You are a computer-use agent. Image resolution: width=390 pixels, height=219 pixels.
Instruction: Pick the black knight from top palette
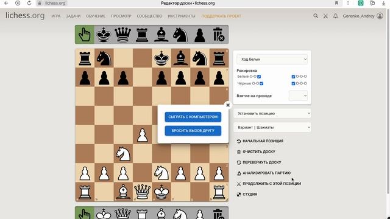coord(180,35)
